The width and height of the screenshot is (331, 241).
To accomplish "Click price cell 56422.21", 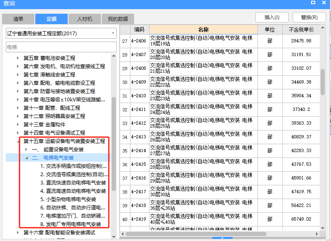I will click(x=301, y=205).
